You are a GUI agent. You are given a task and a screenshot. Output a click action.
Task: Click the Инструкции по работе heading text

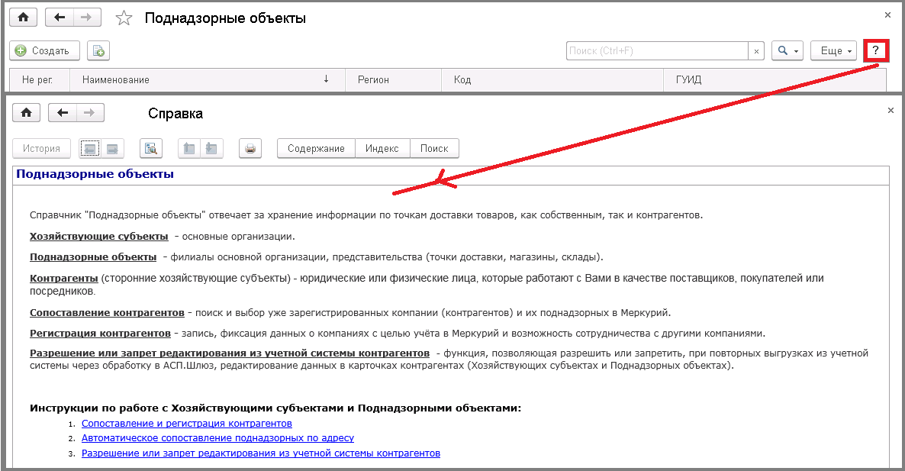pos(275,408)
